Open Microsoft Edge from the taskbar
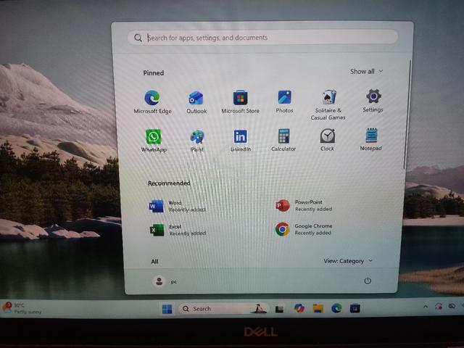This screenshot has width=464, height=348. pyautogui.click(x=336, y=308)
